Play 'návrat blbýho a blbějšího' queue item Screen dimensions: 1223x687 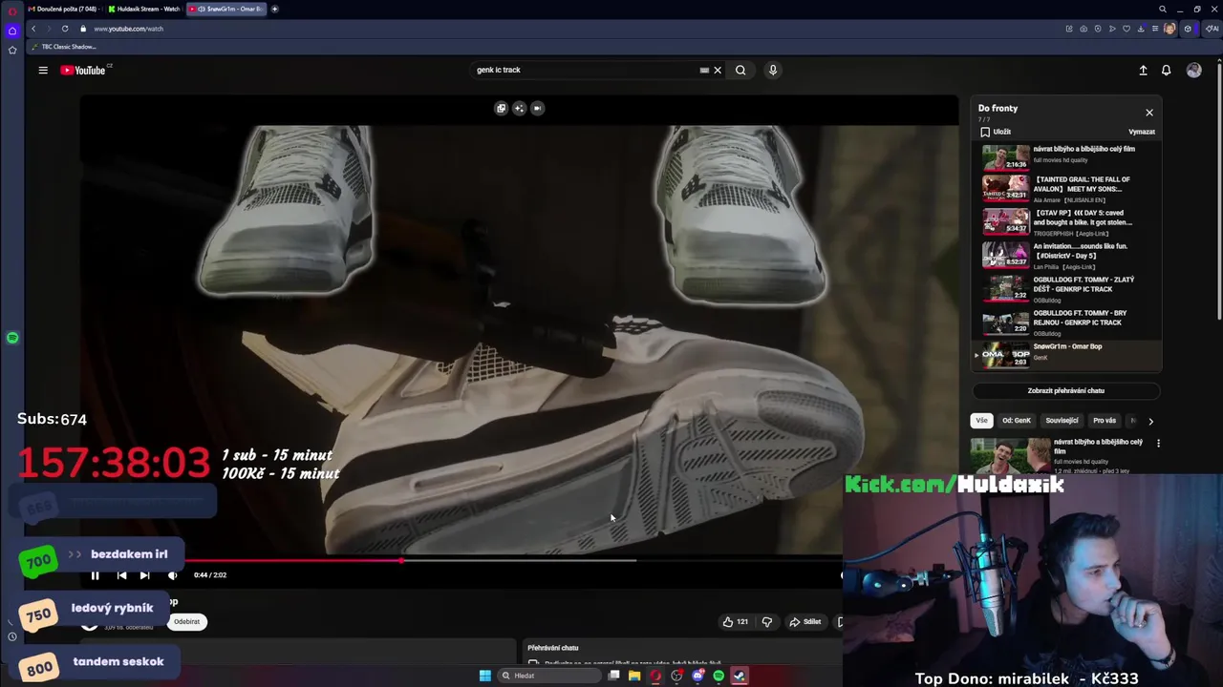point(1068,156)
